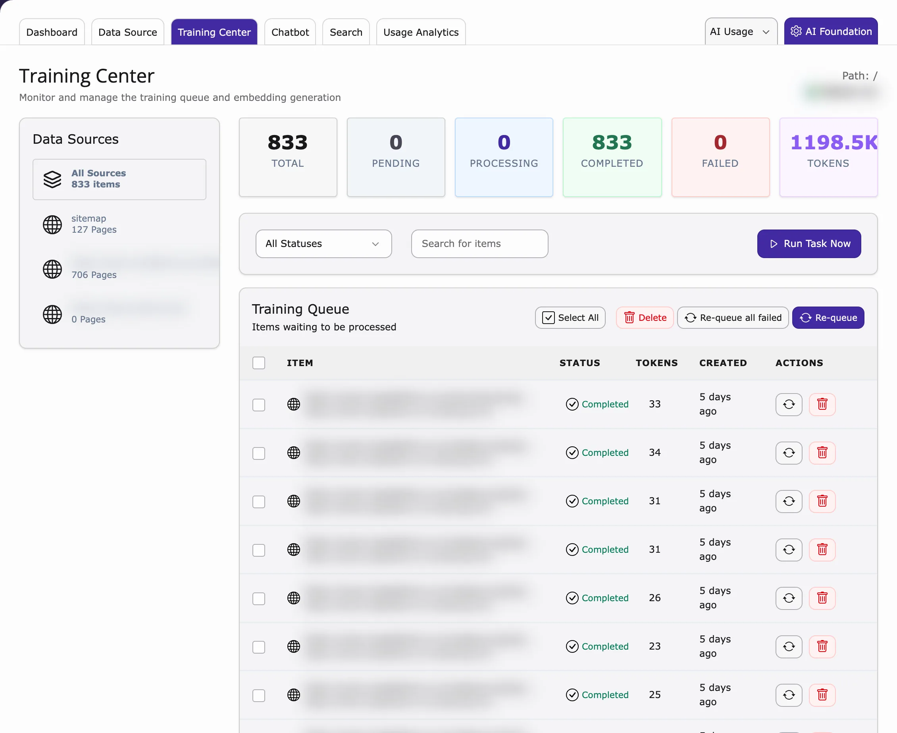Re-queue the item with 34 tokens

789,453
